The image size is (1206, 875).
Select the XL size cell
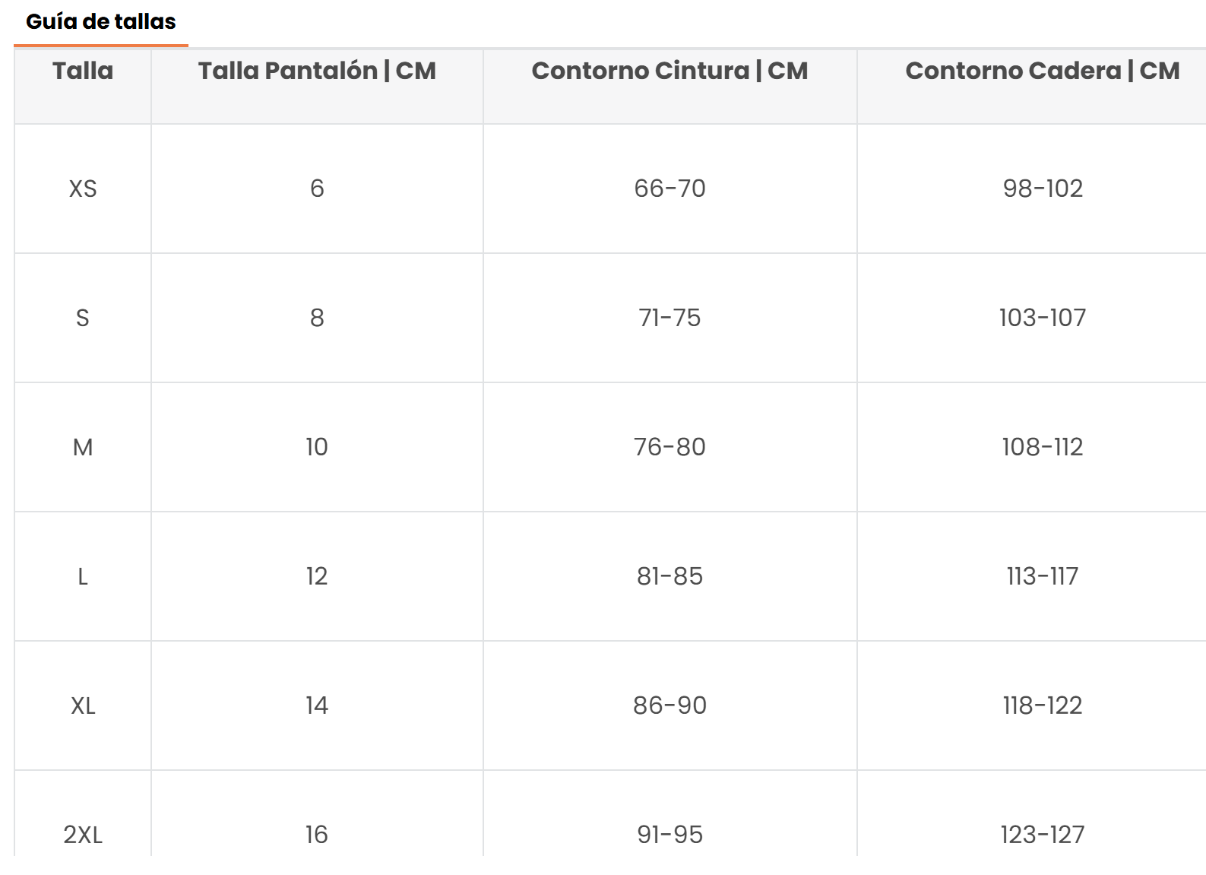tap(83, 705)
